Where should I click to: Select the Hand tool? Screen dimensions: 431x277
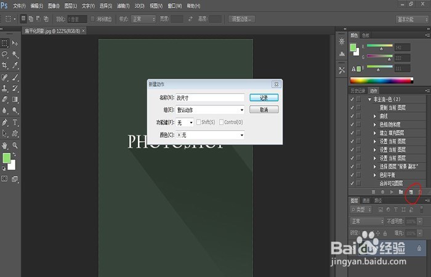(x=5, y=145)
